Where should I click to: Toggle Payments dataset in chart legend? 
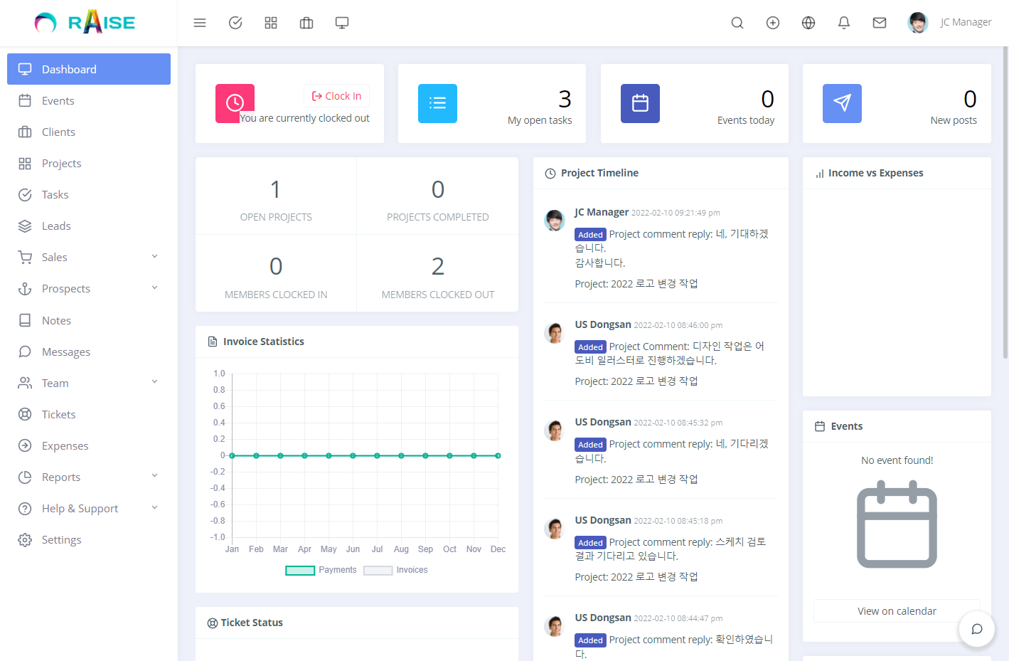[x=321, y=570]
